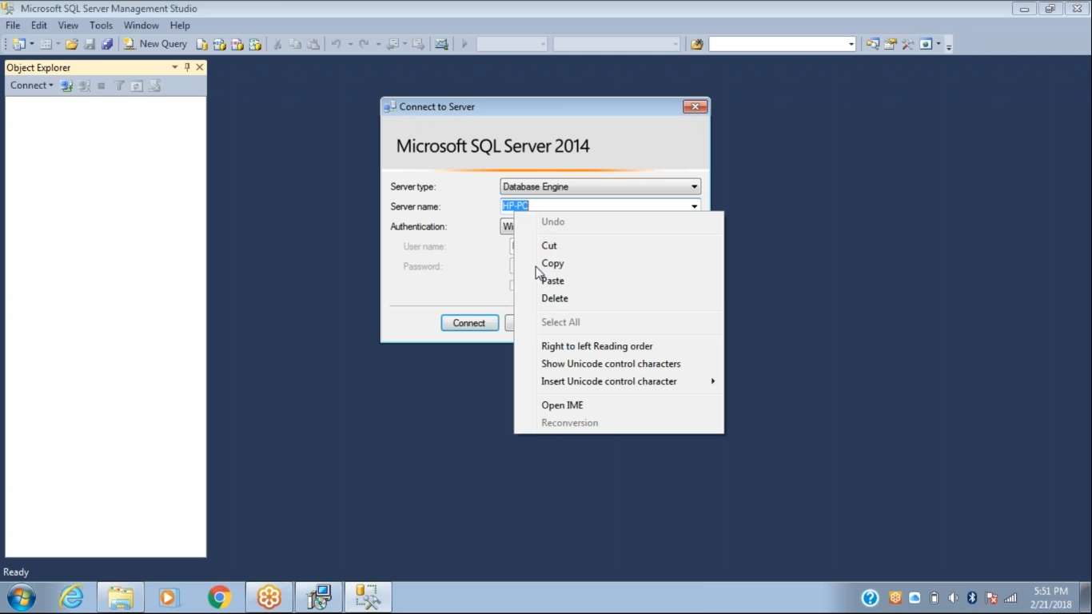
Task: Expand the Server name dropdown arrow
Action: [x=694, y=206]
